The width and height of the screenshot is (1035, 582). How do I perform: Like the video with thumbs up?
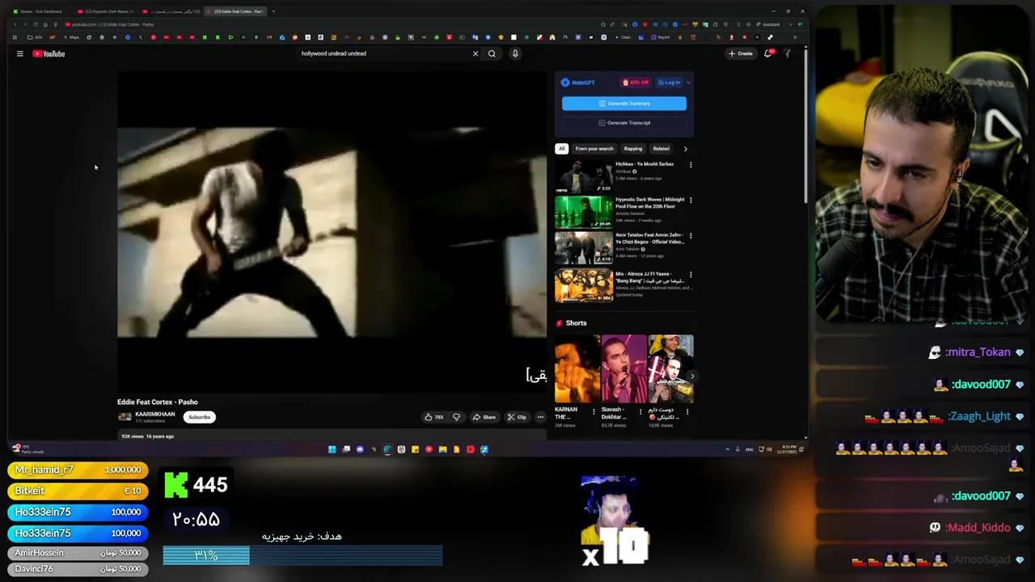pyautogui.click(x=434, y=417)
